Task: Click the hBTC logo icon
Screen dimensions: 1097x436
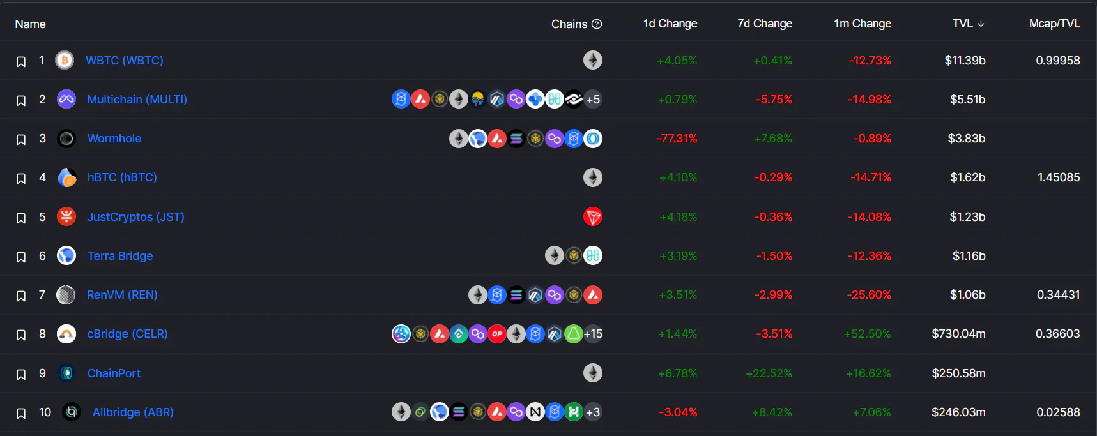Action: tap(66, 177)
